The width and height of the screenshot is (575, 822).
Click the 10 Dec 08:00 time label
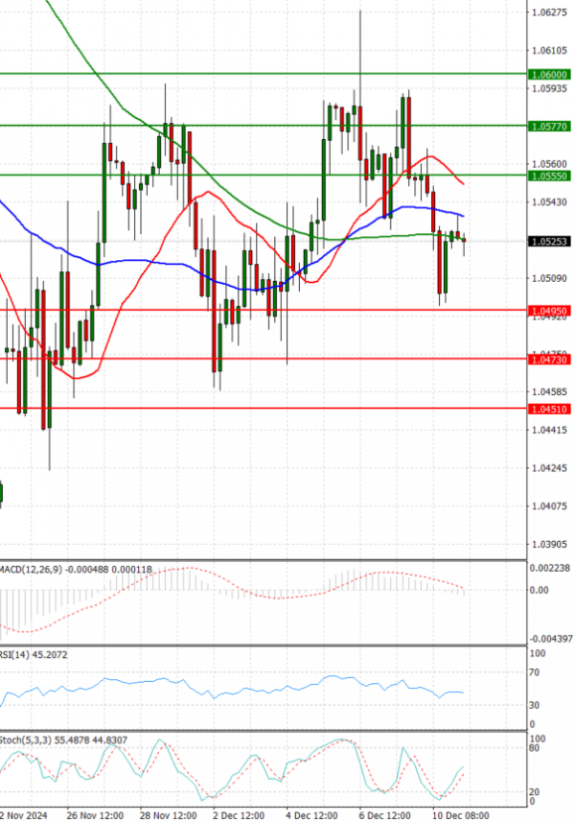tap(460, 815)
